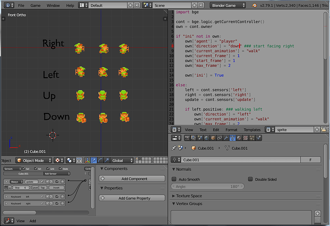Toggle Act checkbox in logic editor
Image resolution: width=330 pixels, height=226 pixels.
[35, 169]
